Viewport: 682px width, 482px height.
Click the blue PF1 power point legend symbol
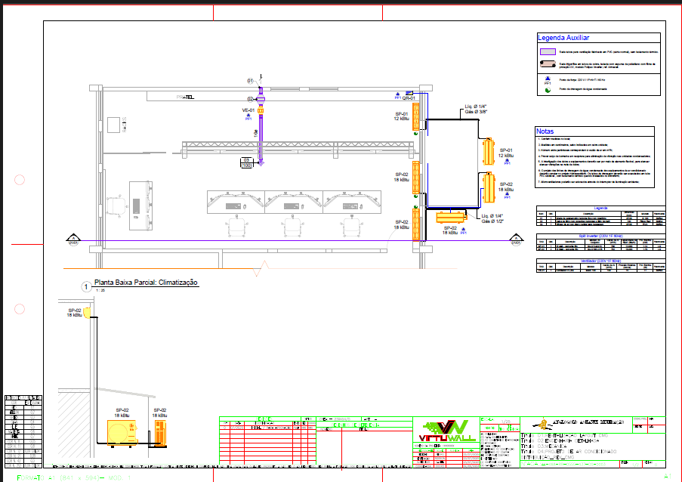coord(548,78)
